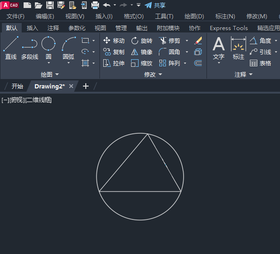This screenshot has height=254, width=280.
Task: Switch to the Parametric (参数化) ribbon tab
Action: click(77, 28)
